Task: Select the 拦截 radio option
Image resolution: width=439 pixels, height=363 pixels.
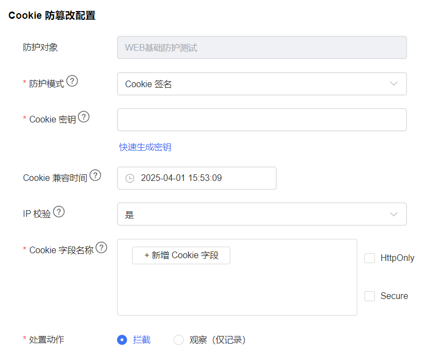Action: 122,340
